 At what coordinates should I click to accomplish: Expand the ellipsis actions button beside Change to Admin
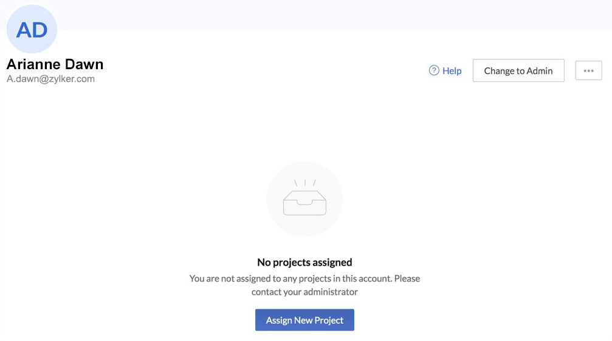point(588,70)
